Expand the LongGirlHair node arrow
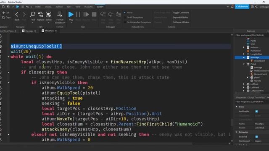The height and width of the screenshot is (151, 269). pyautogui.click(x=244, y=54)
